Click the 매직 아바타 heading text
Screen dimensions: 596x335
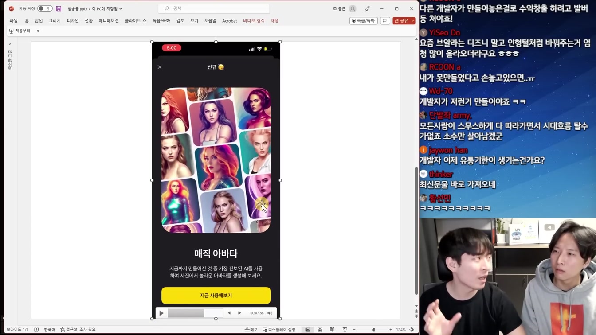coord(216,253)
